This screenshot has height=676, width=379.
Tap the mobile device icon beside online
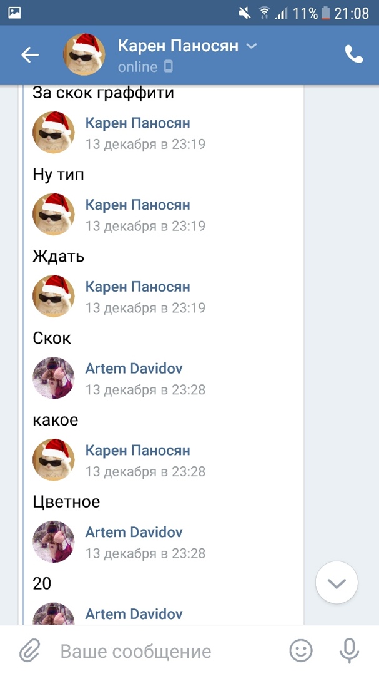(169, 66)
